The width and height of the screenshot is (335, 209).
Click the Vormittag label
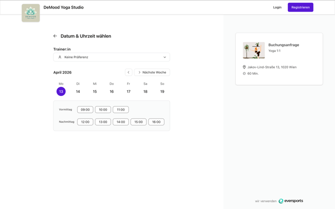point(65,109)
